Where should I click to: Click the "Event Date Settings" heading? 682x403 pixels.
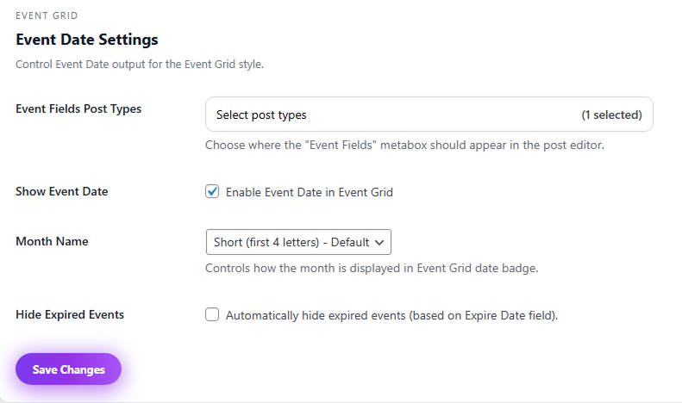click(87, 40)
